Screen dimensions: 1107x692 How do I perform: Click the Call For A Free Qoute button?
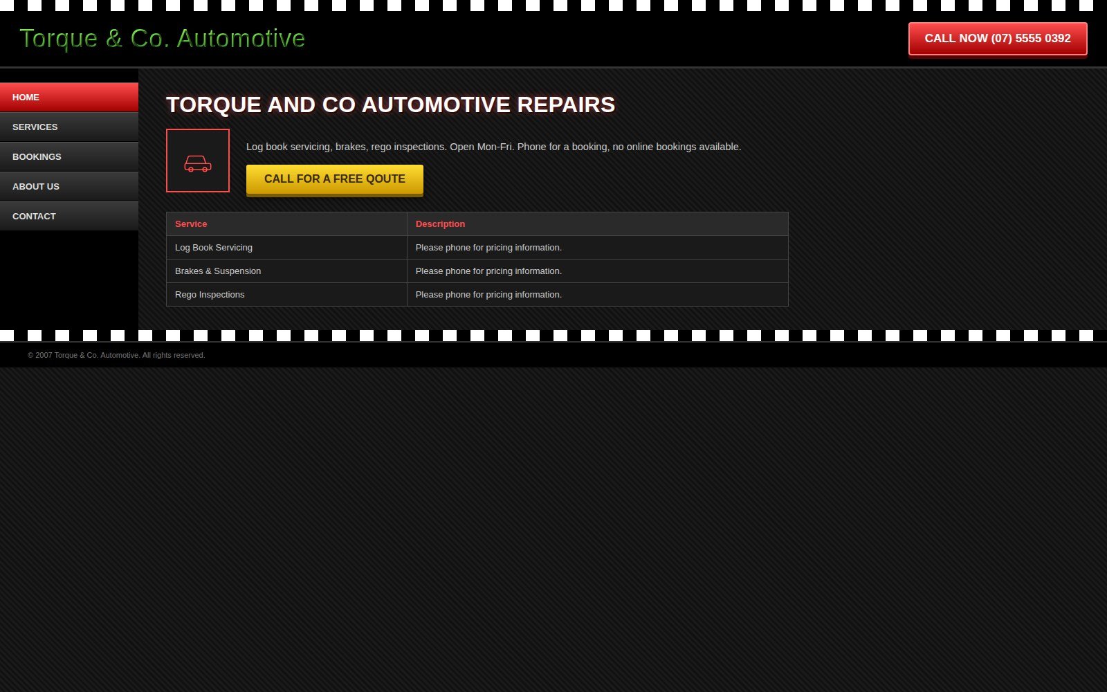point(335,179)
